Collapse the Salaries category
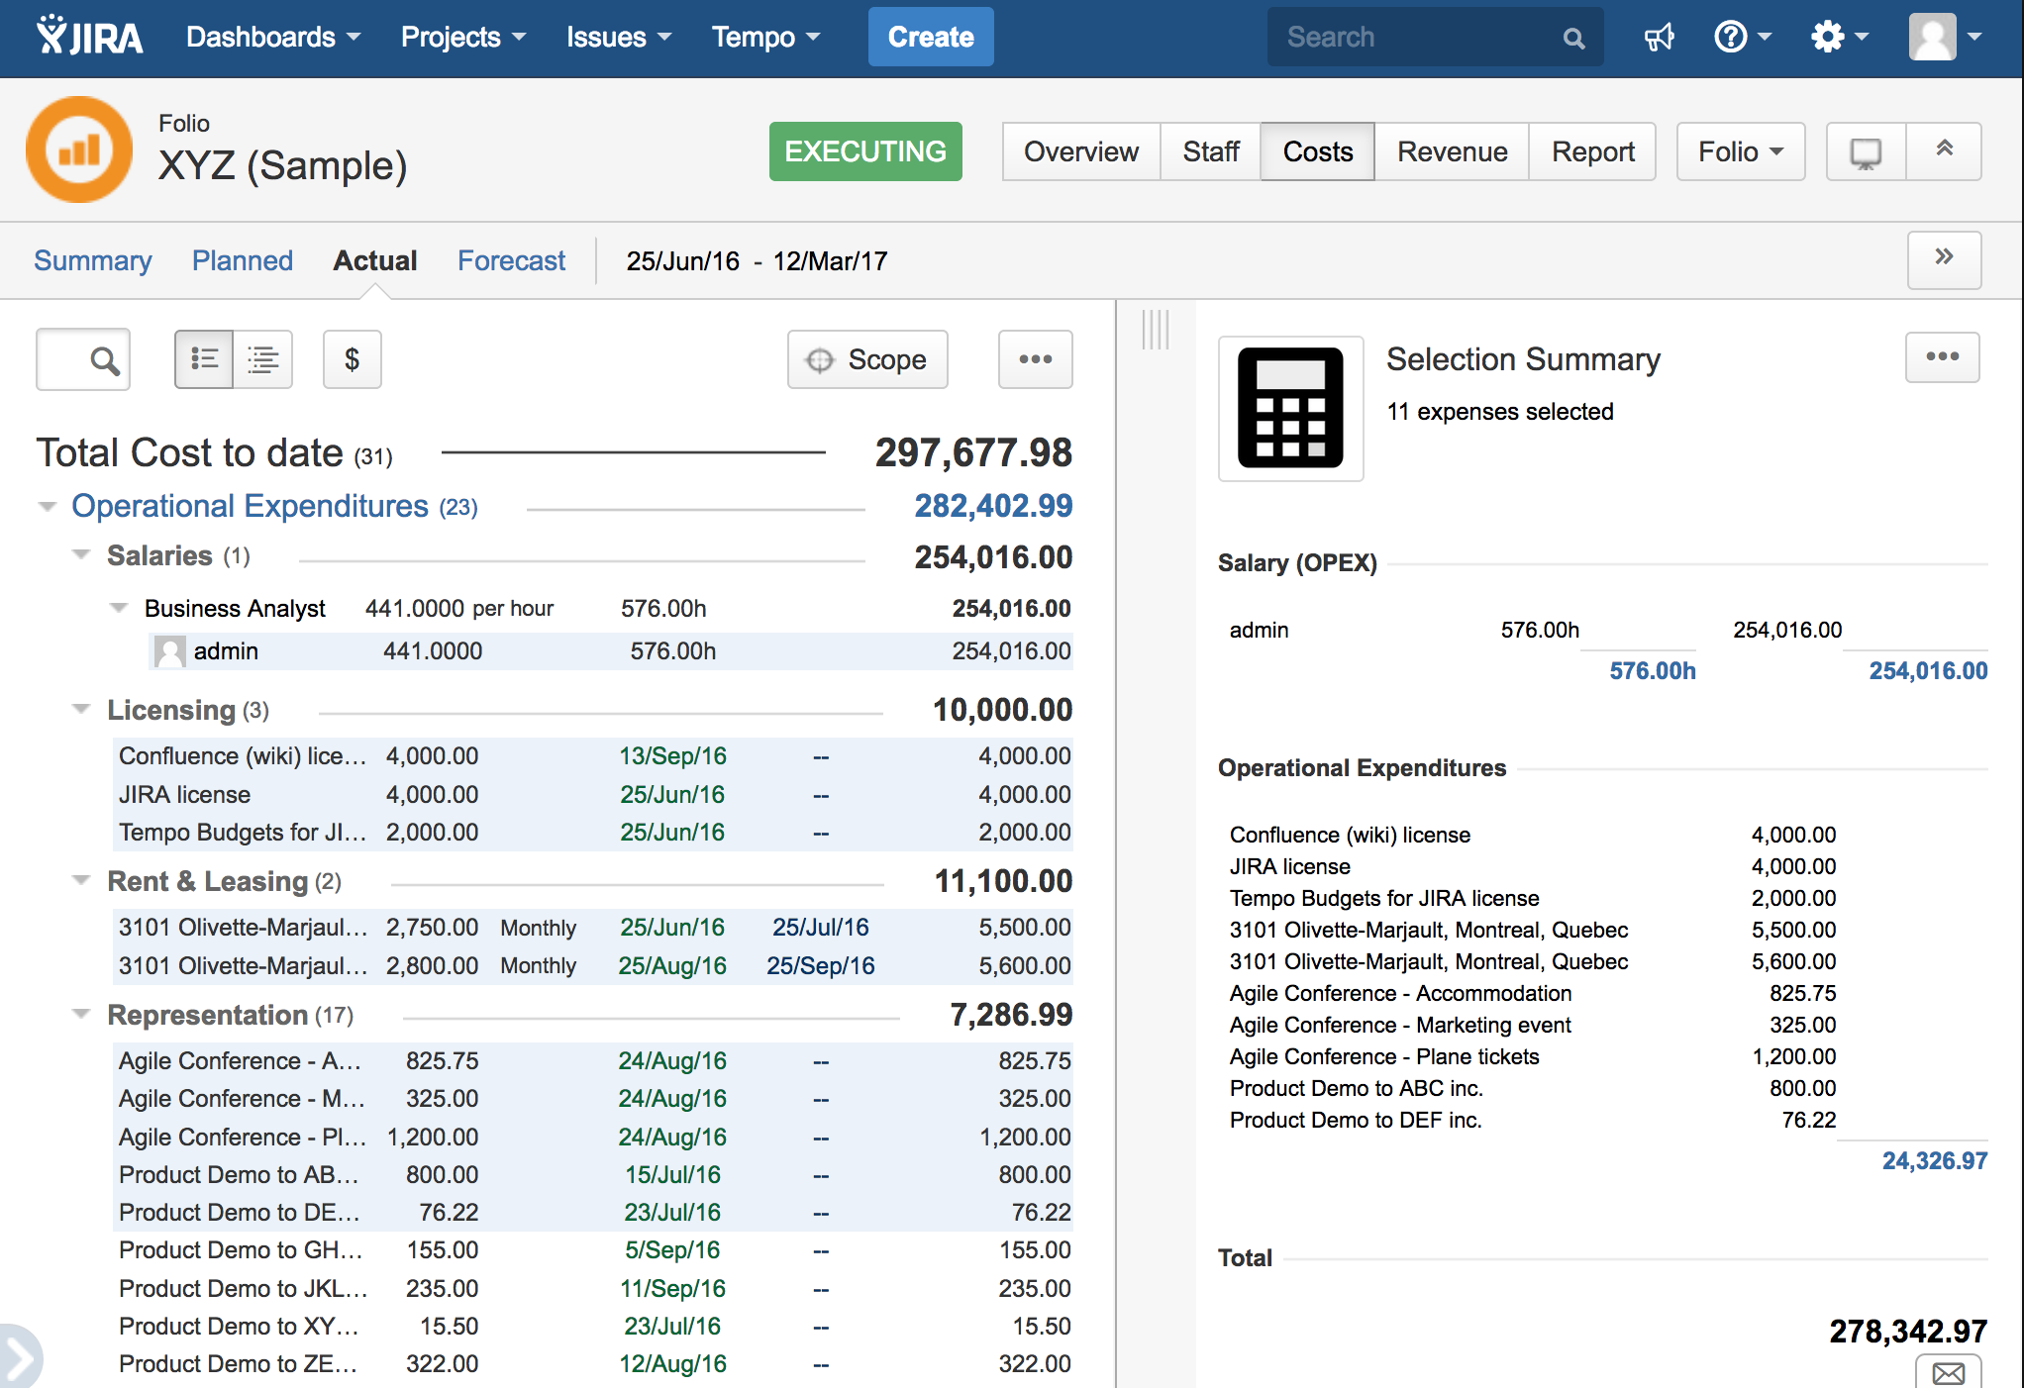 (x=81, y=555)
